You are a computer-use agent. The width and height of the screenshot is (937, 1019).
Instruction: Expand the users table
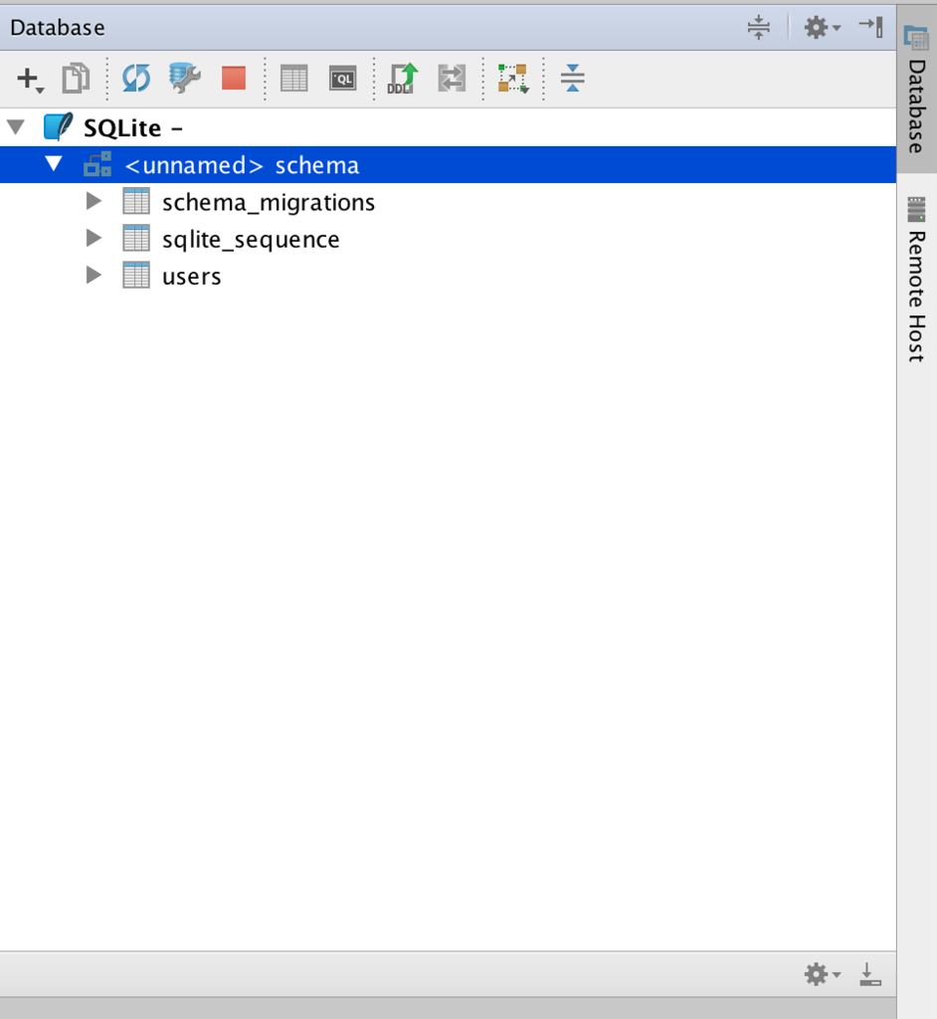(x=94, y=276)
